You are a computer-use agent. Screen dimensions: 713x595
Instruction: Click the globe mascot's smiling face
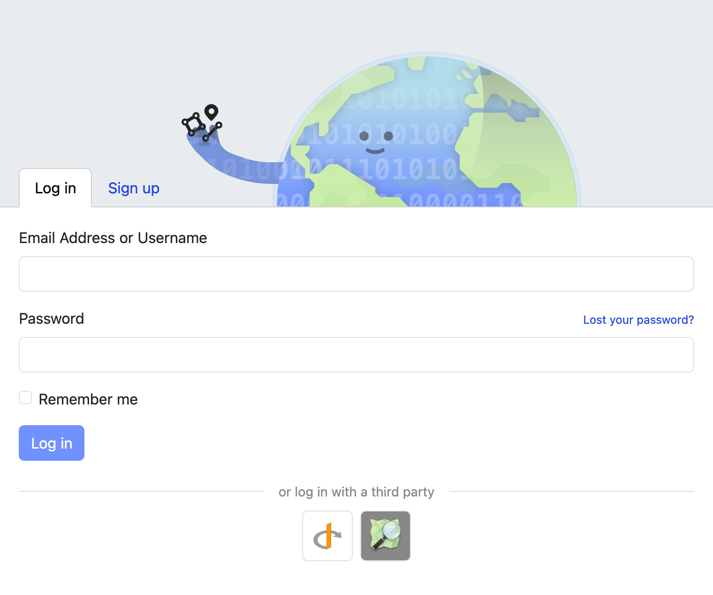[x=376, y=141]
